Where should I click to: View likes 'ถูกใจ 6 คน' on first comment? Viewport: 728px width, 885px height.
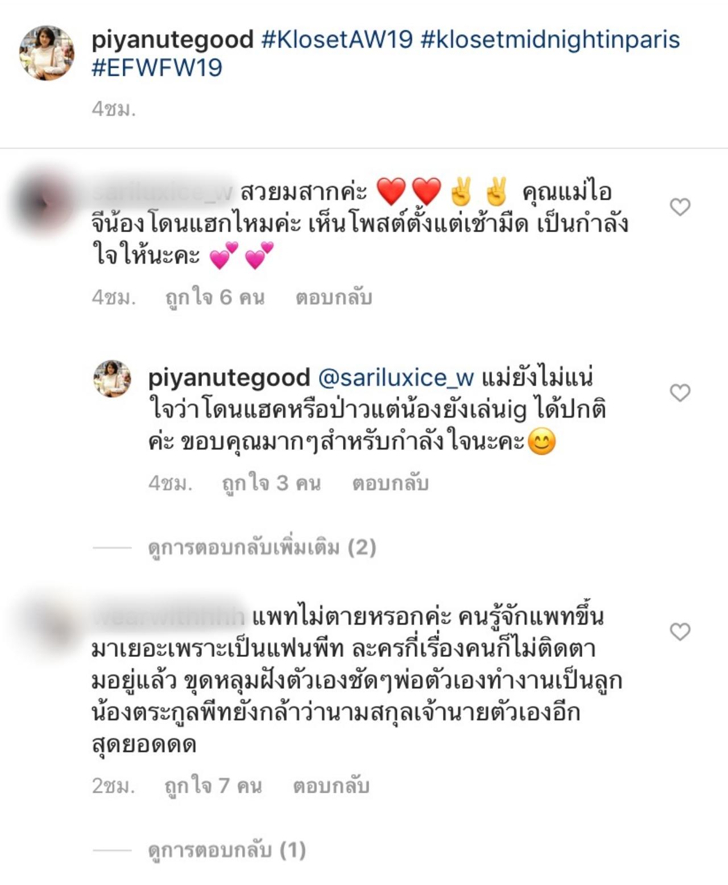click(215, 297)
